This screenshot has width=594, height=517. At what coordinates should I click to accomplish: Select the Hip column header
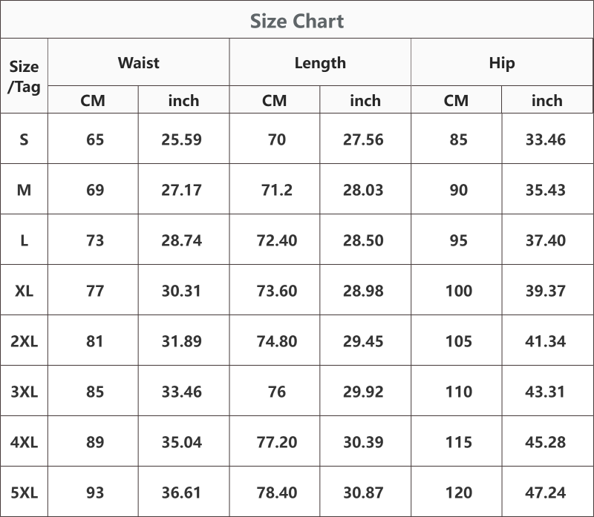[x=502, y=63]
